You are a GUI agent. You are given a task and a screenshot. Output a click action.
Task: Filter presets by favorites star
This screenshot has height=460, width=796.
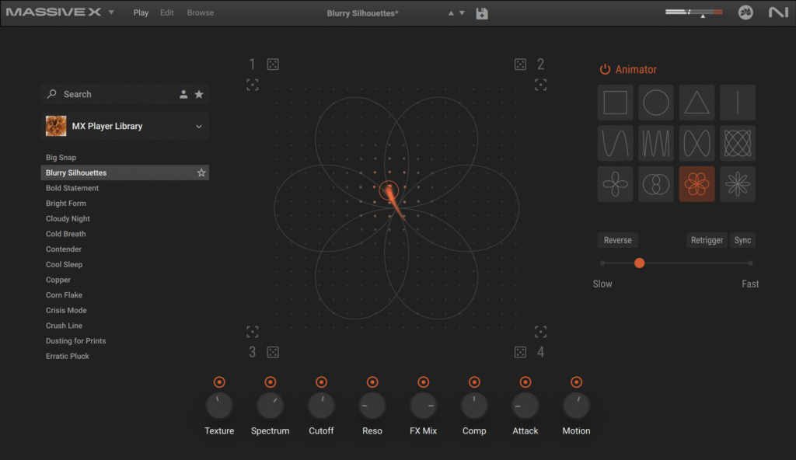[199, 95]
